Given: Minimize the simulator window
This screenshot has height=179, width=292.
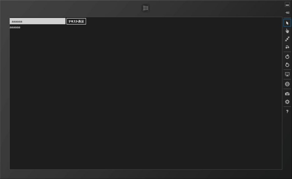Looking at the screenshot, I should point(287,5).
